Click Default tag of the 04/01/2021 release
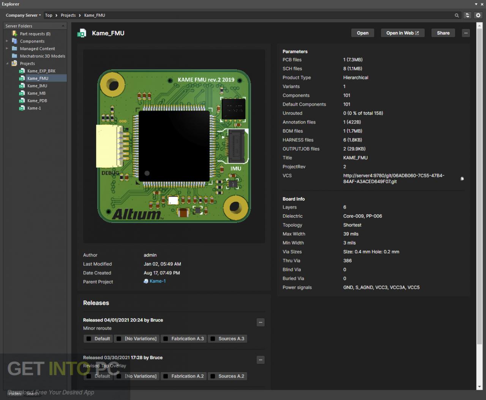 pos(98,338)
